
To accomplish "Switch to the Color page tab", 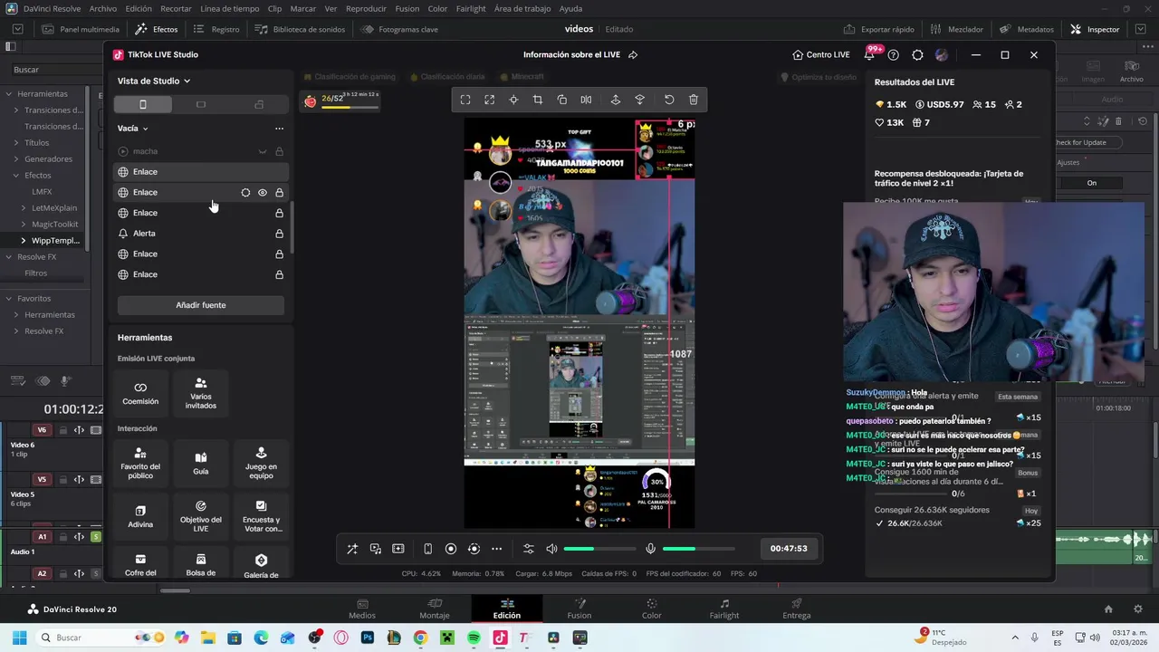I will (652, 609).
